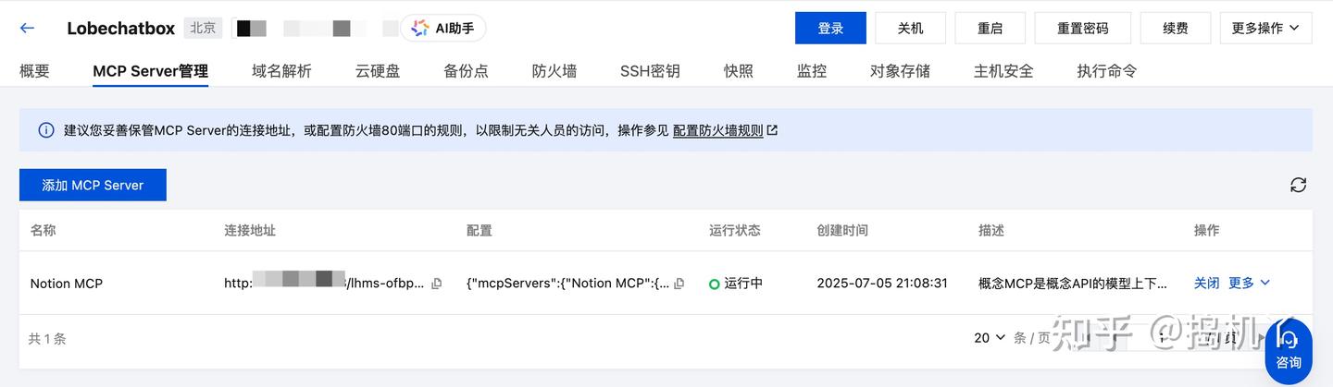This screenshot has height=387, width=1333.
Task: Select the MCP Server管理 tab
Action: point(150,71)
